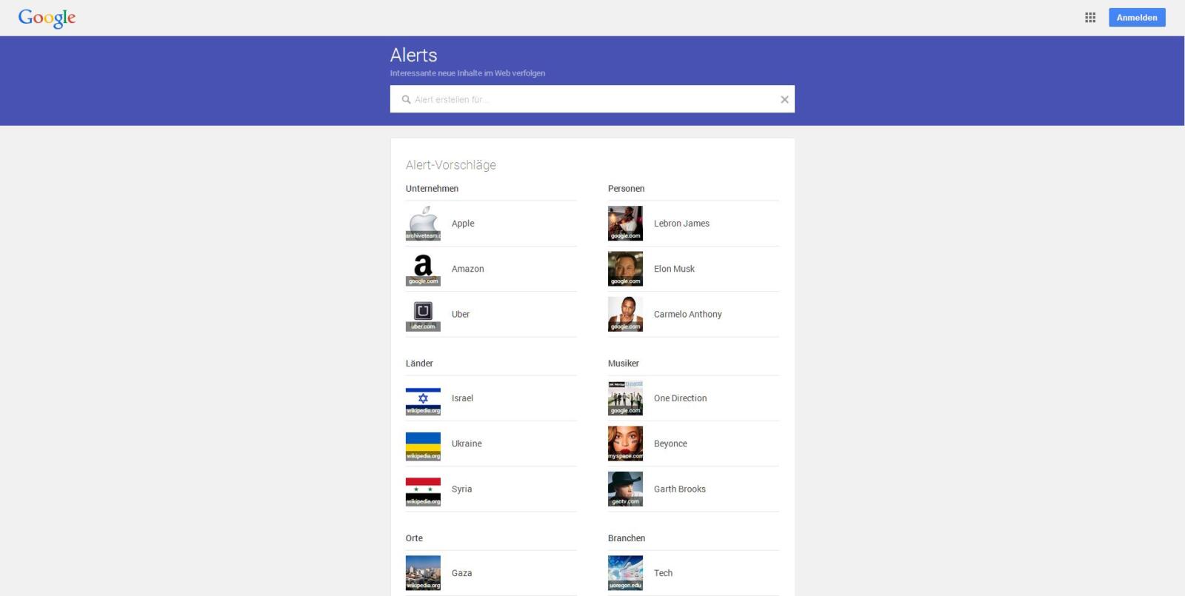Focus the 'Alert erstellen für' search field

(x=592, y=99)
